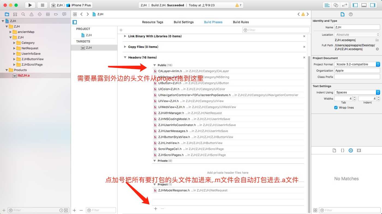Collapse the Public headers group
This screenshot has width=382, height=214.
[155, 65]
